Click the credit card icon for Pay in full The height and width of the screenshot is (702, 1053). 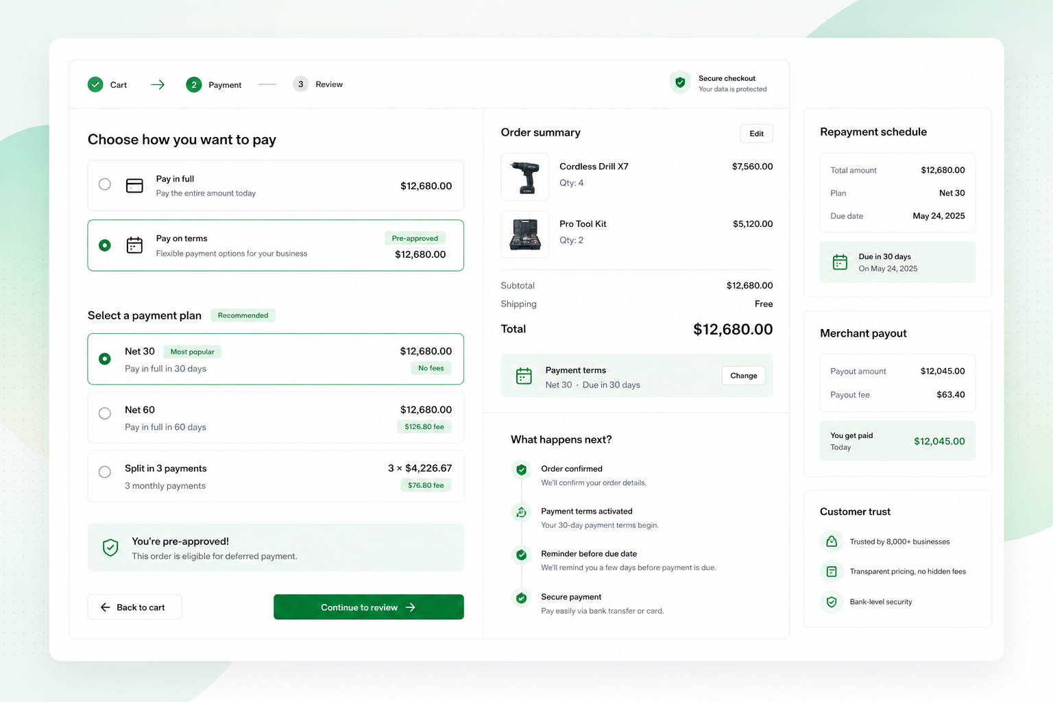tap(134, 186)
